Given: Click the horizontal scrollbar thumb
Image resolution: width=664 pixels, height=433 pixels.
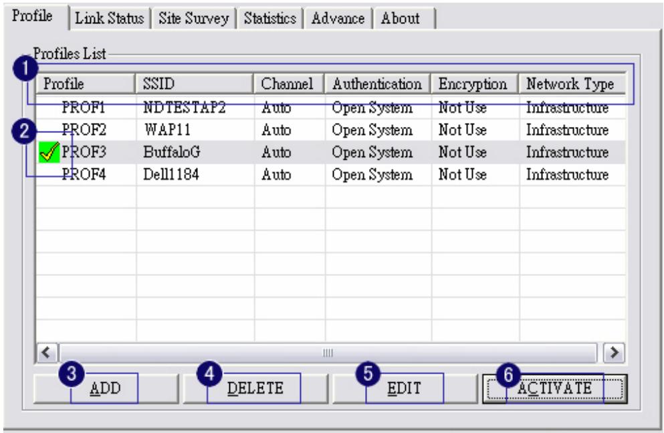Looking at the screenshot, I should [328, 353].
